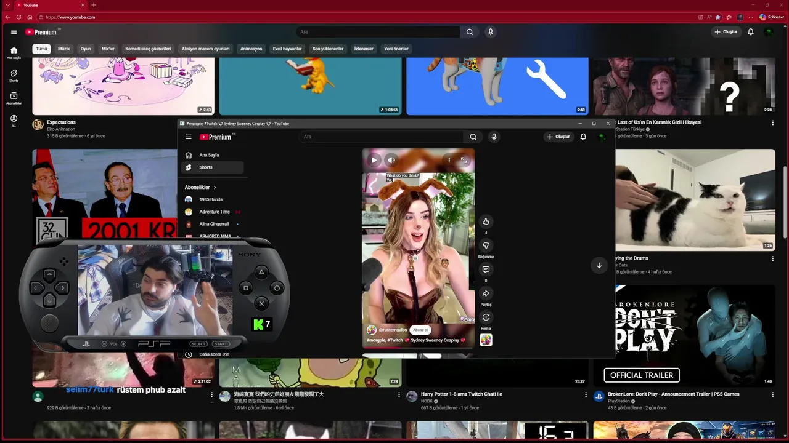Open the Sohbet et Copilot button

pos(771,17)
